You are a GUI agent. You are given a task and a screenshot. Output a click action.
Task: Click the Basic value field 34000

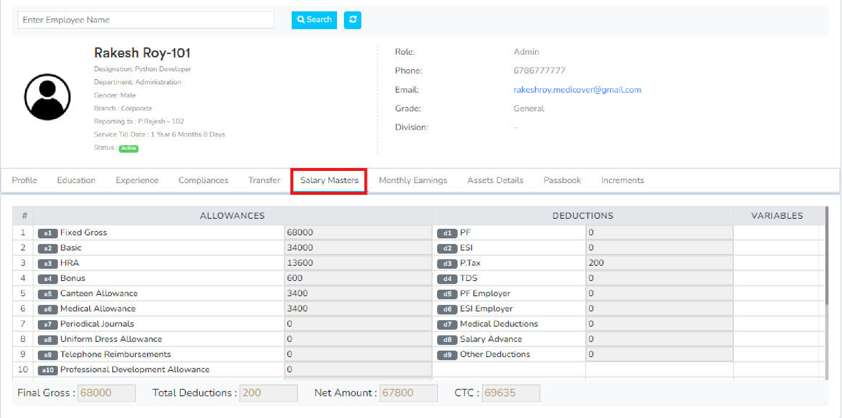(358, 247)
